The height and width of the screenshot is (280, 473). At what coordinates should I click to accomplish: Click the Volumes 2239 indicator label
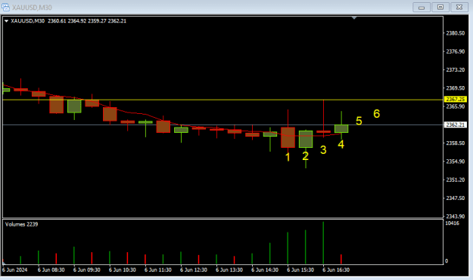click(x=21, y=224)
